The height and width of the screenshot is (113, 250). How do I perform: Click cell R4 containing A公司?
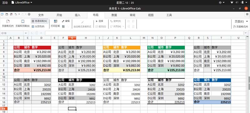198,52
